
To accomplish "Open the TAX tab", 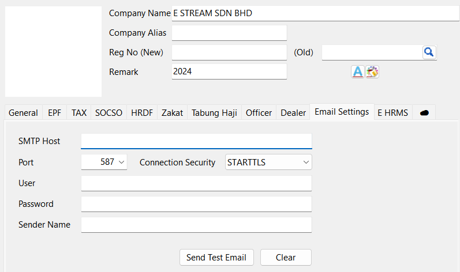I will [79, 113].
